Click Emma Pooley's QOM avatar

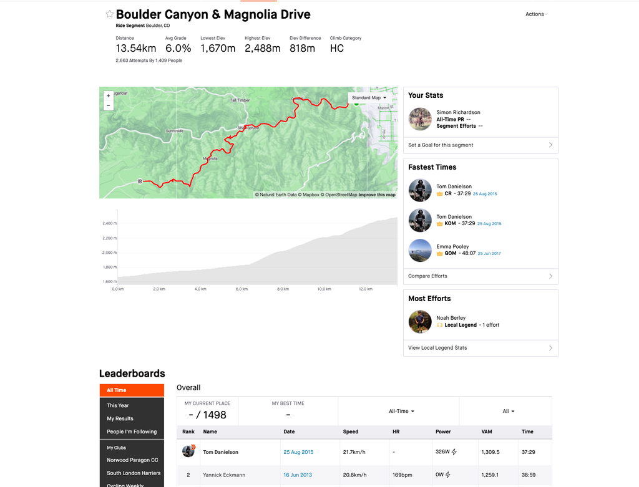[x=420, y=250]
